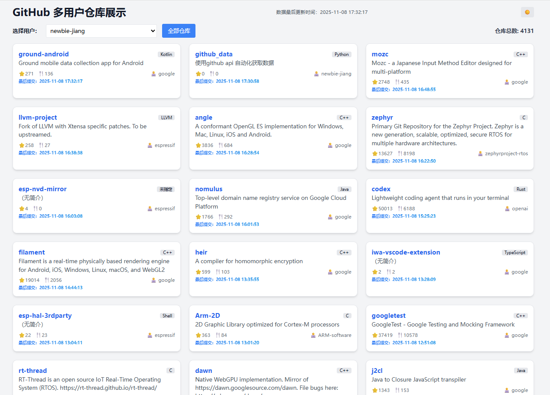Image resolution: width=550 pixels, height=395 pixels.
Task: Open the dawn repository link
Action: coord(204,371)
